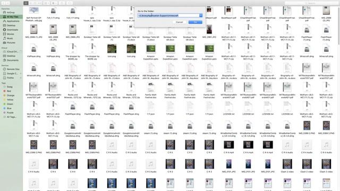Go back with the Finder back arrow

pos(3,3)
